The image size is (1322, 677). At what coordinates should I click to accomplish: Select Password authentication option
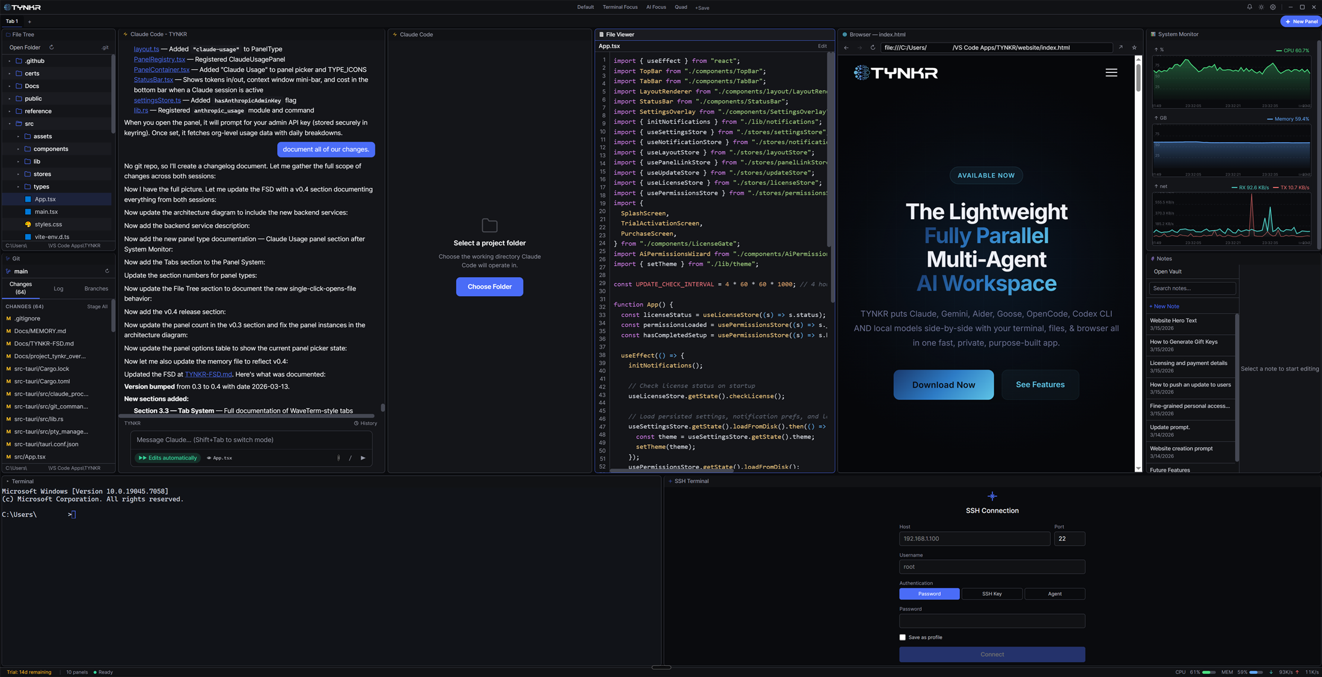point(929,594)
